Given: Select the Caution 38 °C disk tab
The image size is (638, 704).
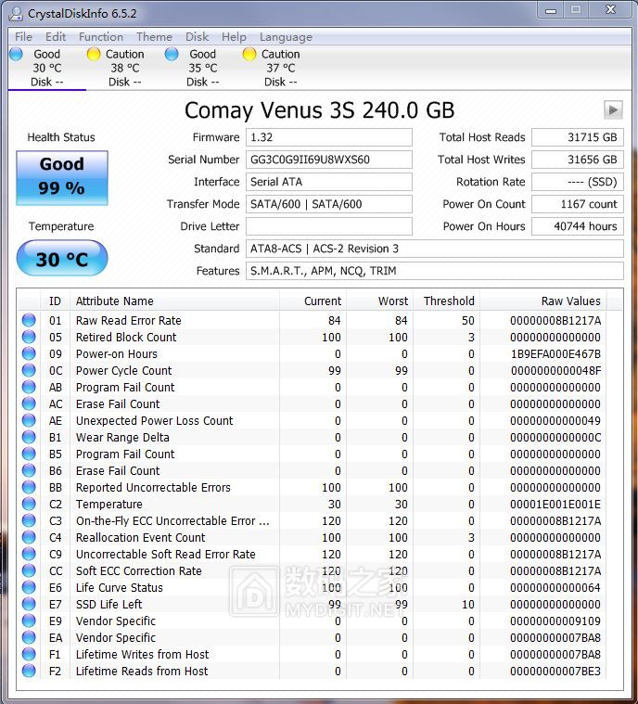Looking at the screenshot, I should pyautogui.click(x=125, y=68).
